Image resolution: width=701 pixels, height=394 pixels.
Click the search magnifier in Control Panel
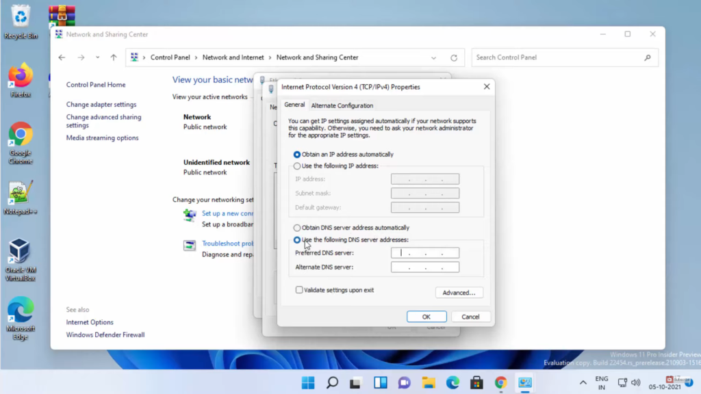647,57
